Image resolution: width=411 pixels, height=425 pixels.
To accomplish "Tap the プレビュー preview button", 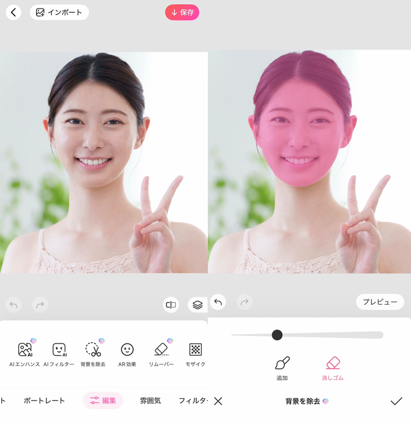I will click(380, 302).
